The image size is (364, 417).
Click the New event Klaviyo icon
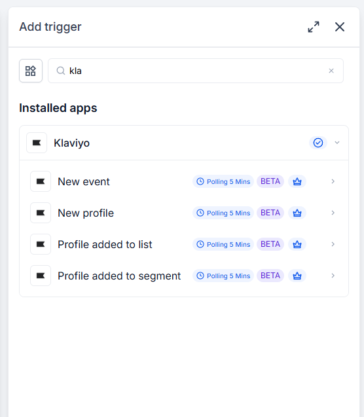41,181
